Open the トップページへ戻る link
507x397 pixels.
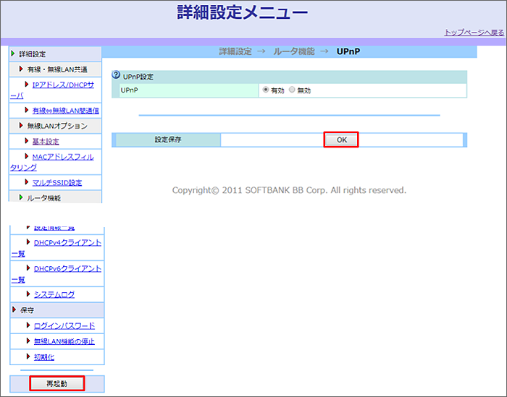(474, 33)
